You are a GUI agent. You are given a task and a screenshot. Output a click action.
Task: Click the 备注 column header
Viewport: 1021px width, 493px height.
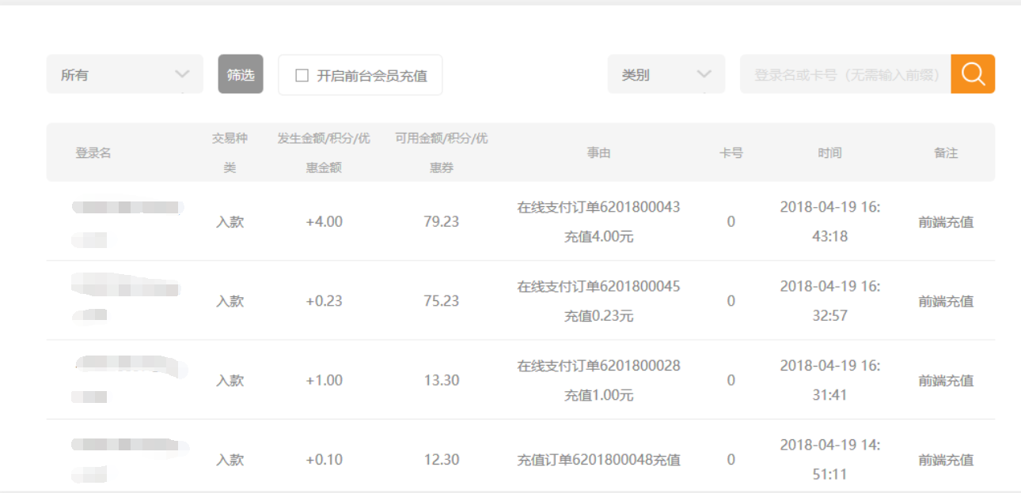946,153
